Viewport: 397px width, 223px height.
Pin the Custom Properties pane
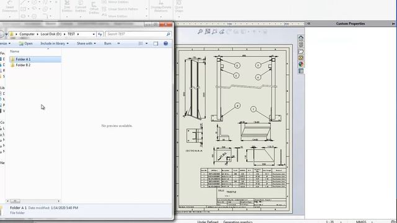[x=393, y=24]
